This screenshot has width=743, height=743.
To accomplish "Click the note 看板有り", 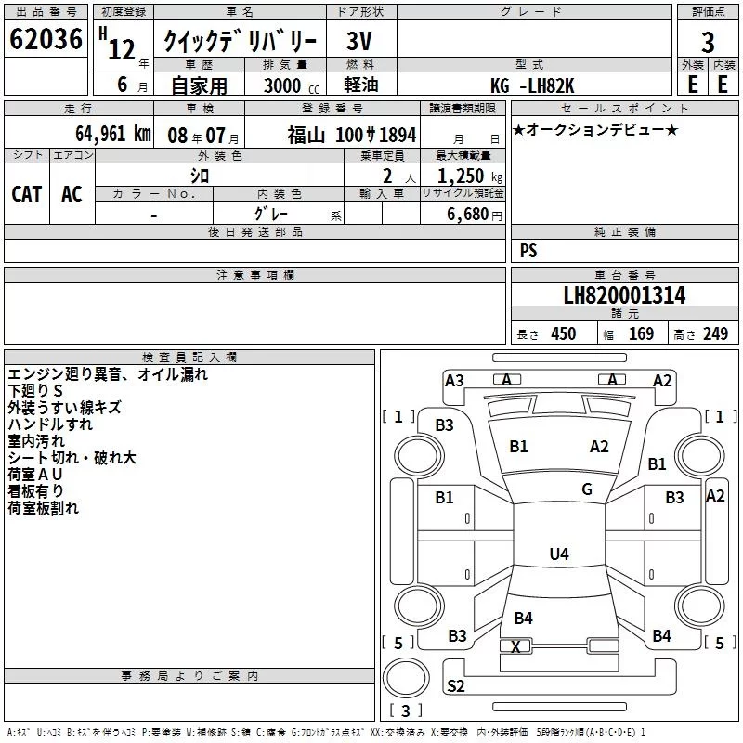I will (x=35, y=491).
